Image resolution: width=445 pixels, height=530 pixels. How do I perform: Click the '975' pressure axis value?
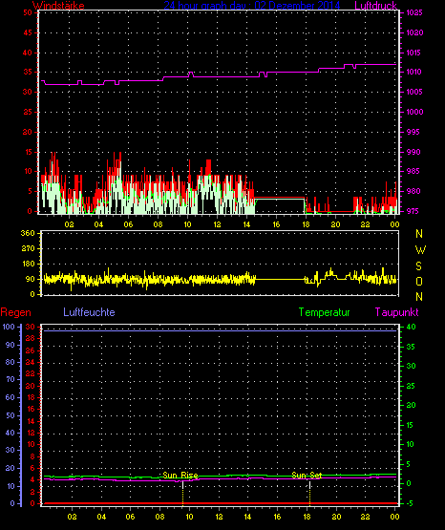pyautogui.click(x=413, y=211)
